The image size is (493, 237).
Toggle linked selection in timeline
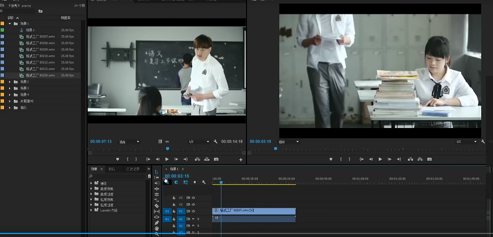pyautogui.click(x=186, y=182)
